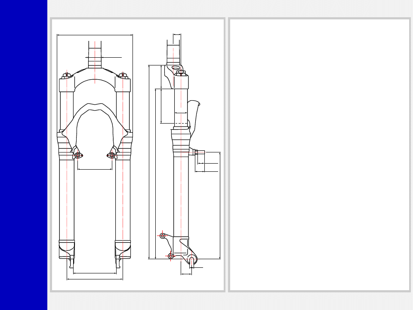Click the oval hole in side-view crown

coord(176,68)
